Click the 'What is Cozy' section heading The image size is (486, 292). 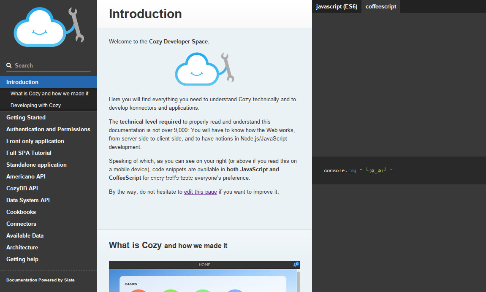click(x=168, y=245)
